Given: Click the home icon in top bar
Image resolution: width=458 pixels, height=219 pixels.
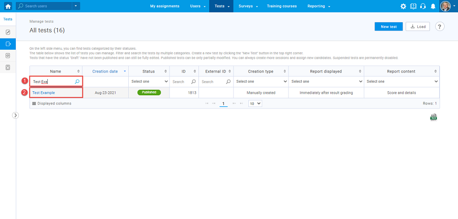Looking at the screenshot, I should [8, 6].
